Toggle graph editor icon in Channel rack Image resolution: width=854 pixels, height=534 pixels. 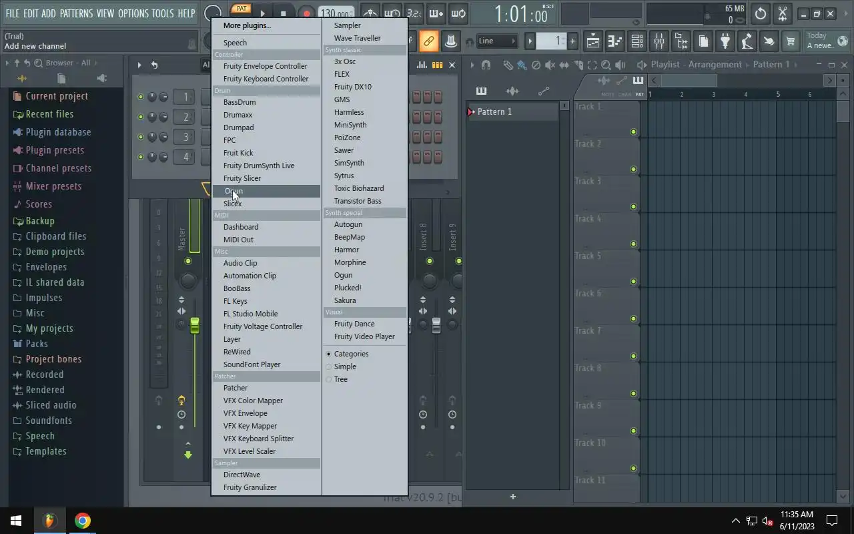tap(422, 65)
